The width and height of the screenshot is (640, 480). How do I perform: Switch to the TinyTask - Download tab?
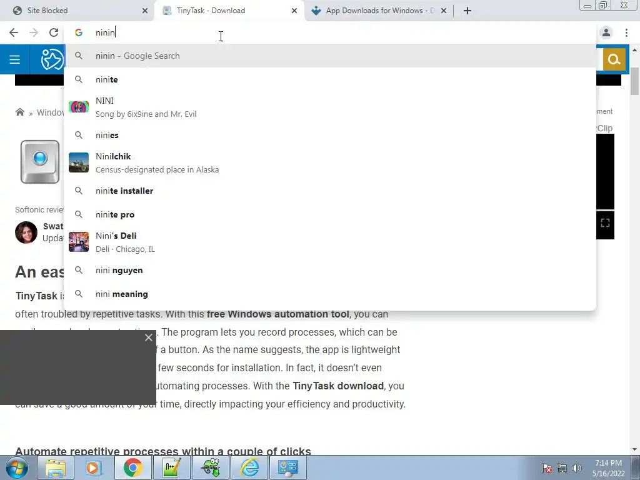[x=229, y=11]
